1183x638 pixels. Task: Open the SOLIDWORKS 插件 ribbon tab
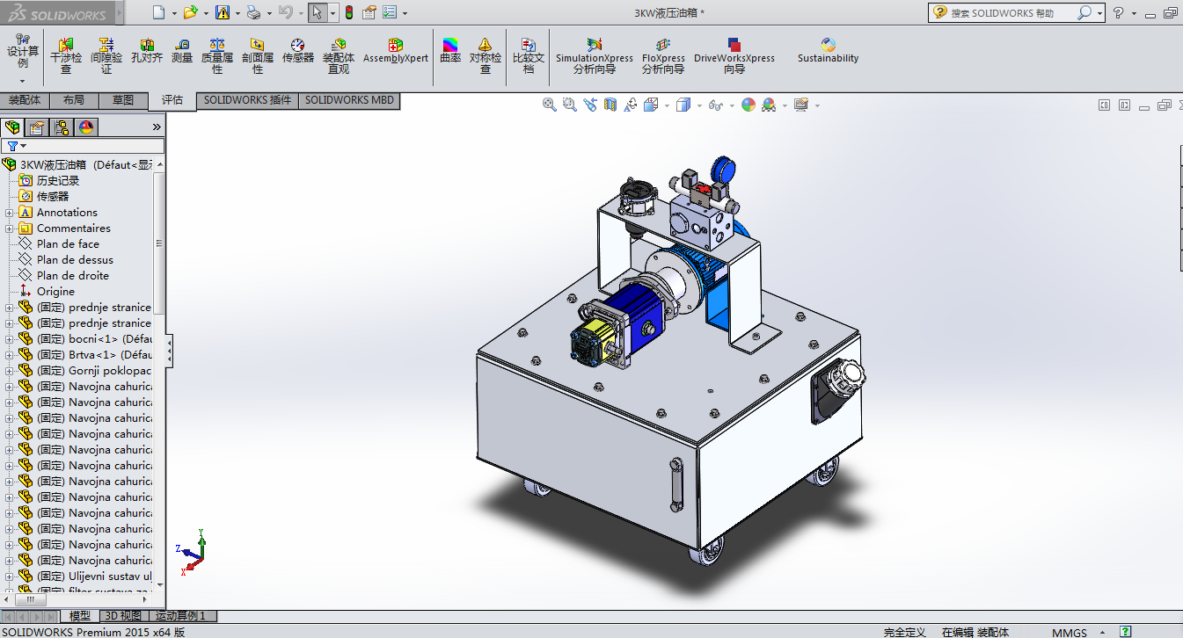pyautogui.click(x=247, y=100)
